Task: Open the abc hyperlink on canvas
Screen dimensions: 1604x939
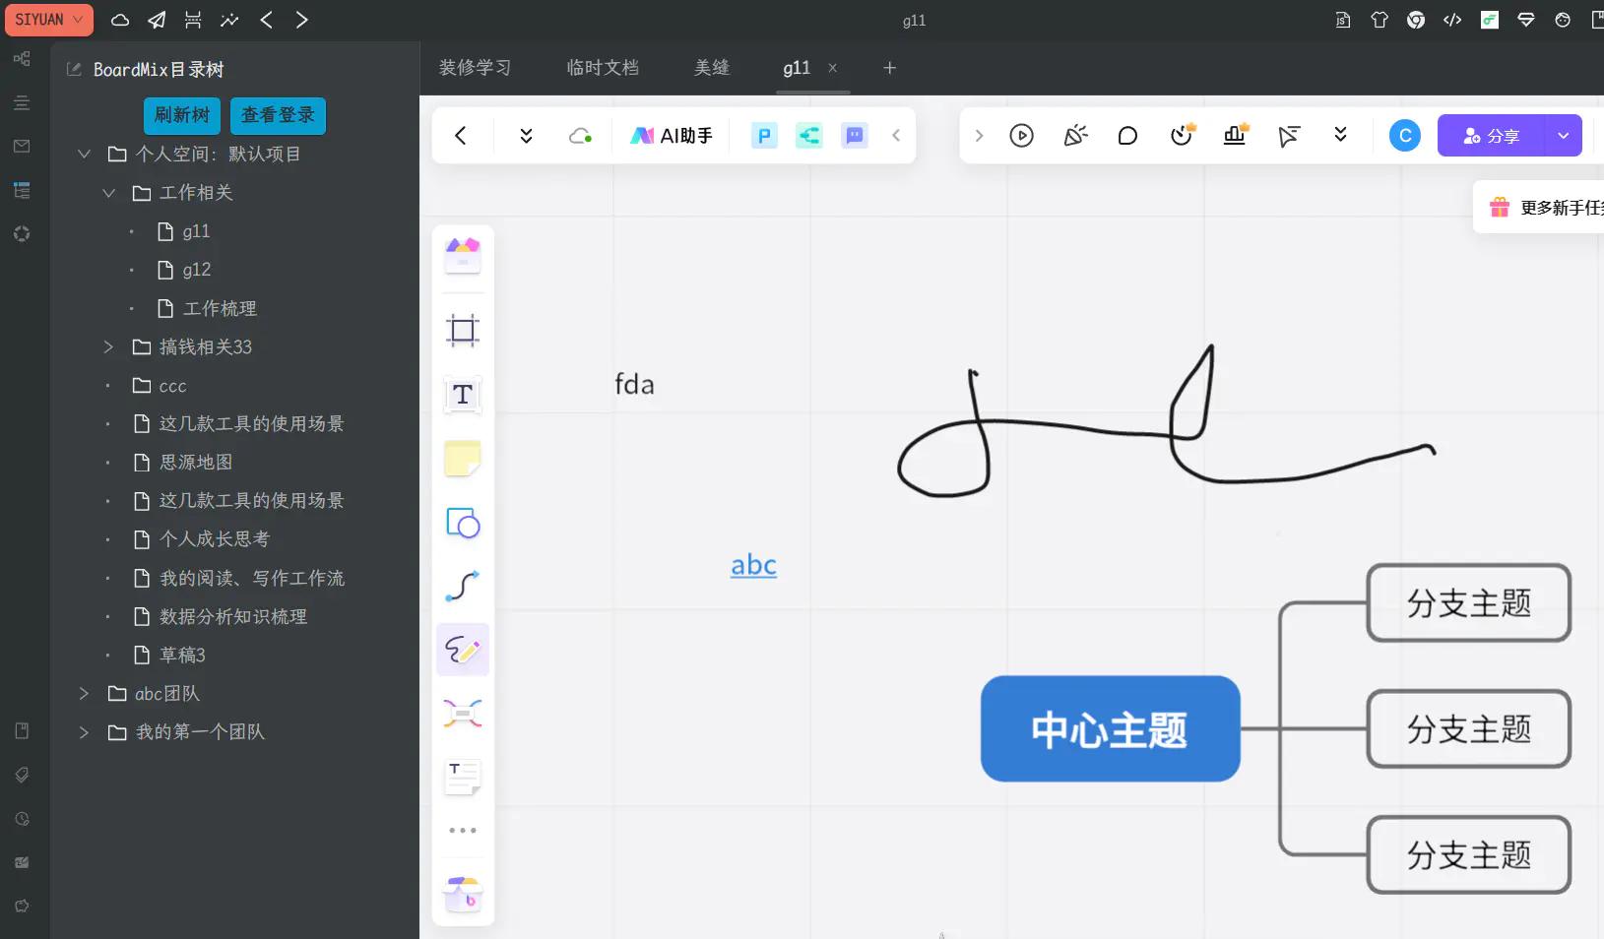Action: pyautogui.click(x=753, y=565)
